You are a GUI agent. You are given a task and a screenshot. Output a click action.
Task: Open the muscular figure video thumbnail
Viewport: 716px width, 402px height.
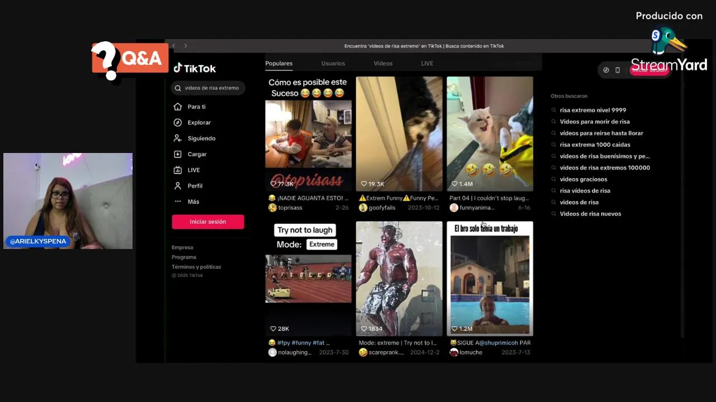coord(399,279)
